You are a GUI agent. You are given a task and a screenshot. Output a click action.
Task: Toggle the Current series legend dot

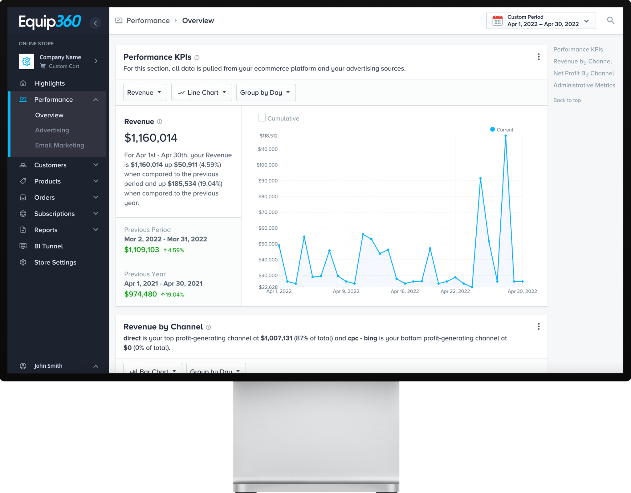pyautogui.click(x=492, y=130)
